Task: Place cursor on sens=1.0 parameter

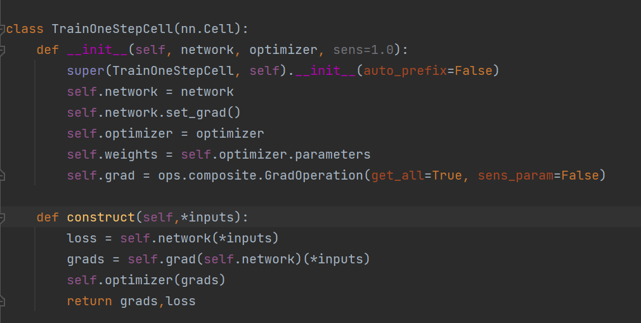Action: tap(363, 50)
